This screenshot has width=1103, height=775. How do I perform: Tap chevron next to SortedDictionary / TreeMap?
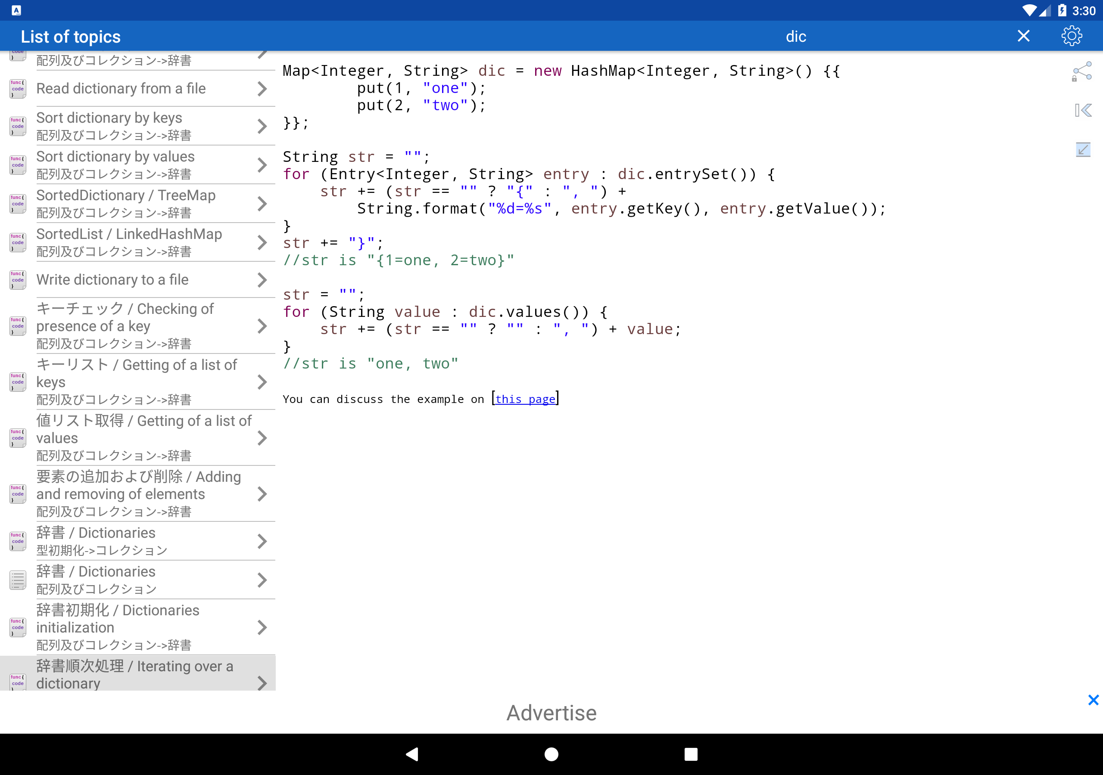coord(262,204)
